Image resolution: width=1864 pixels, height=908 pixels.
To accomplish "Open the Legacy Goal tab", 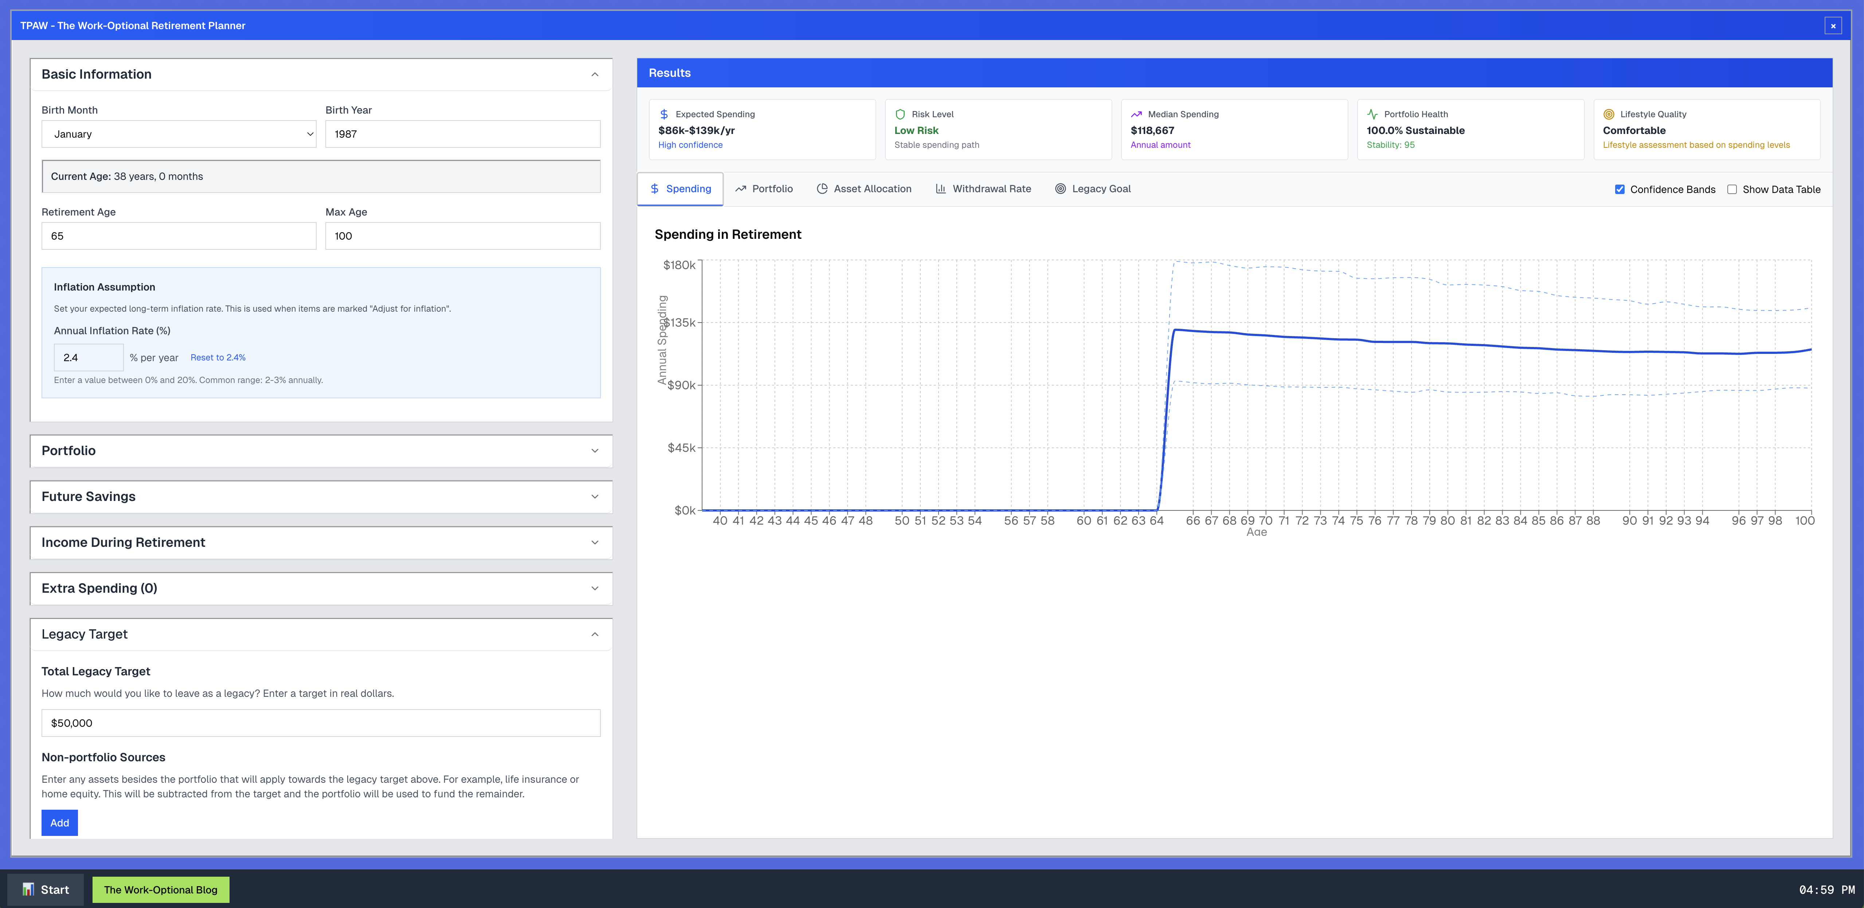I will 1093,189.
